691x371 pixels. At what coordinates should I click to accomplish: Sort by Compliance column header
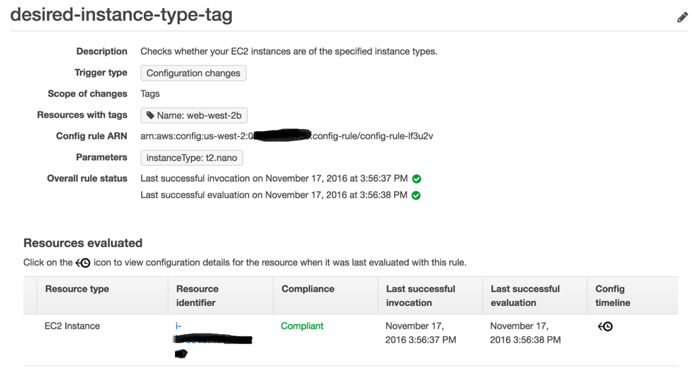(x=308, y=289)
